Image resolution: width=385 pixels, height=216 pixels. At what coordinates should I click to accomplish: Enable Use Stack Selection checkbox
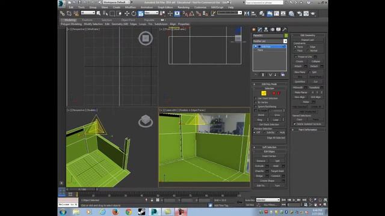pyautogui.click(x=255, y=98)
